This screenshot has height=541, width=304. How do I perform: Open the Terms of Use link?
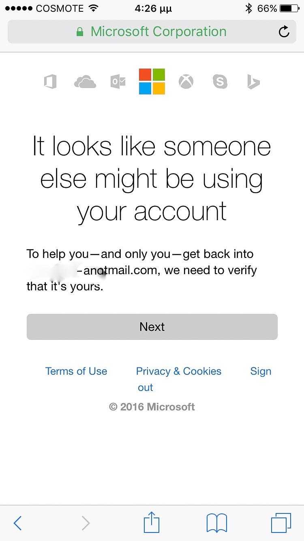[x=76, y=371]
